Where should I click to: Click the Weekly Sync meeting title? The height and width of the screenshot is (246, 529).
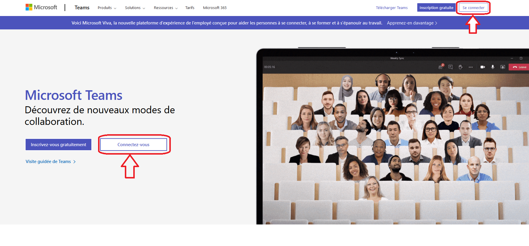(x=397, y=58)
